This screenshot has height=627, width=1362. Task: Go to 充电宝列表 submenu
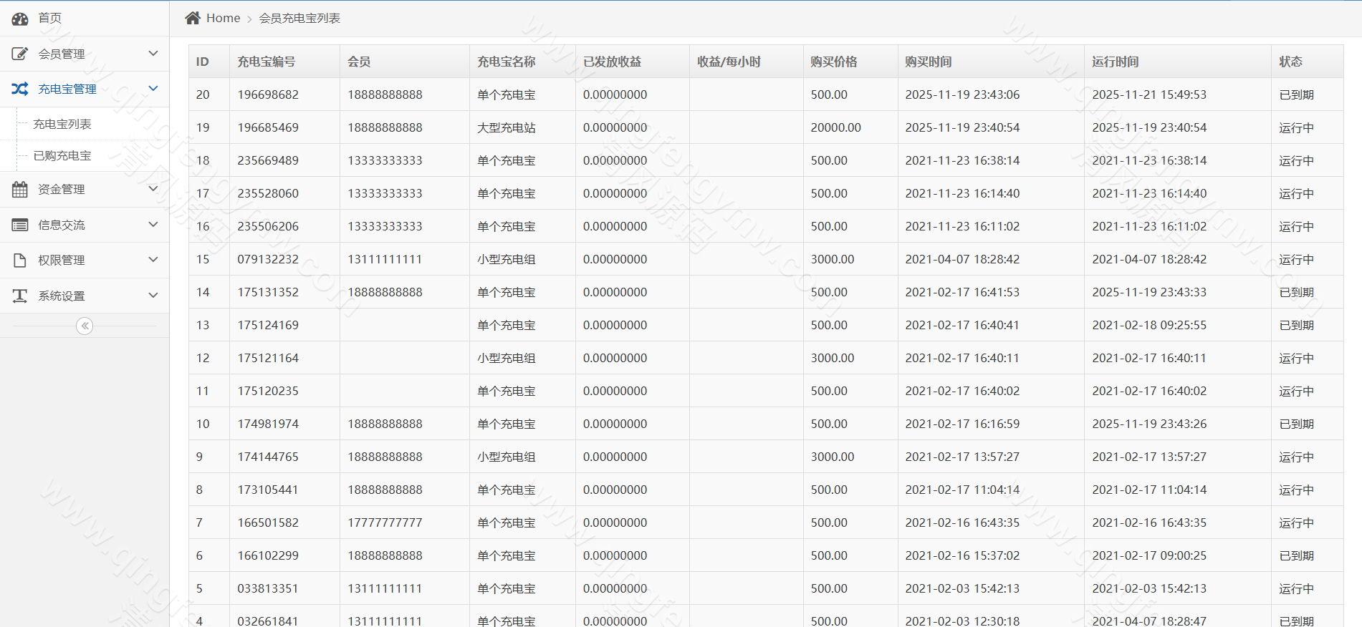(62, 124)
